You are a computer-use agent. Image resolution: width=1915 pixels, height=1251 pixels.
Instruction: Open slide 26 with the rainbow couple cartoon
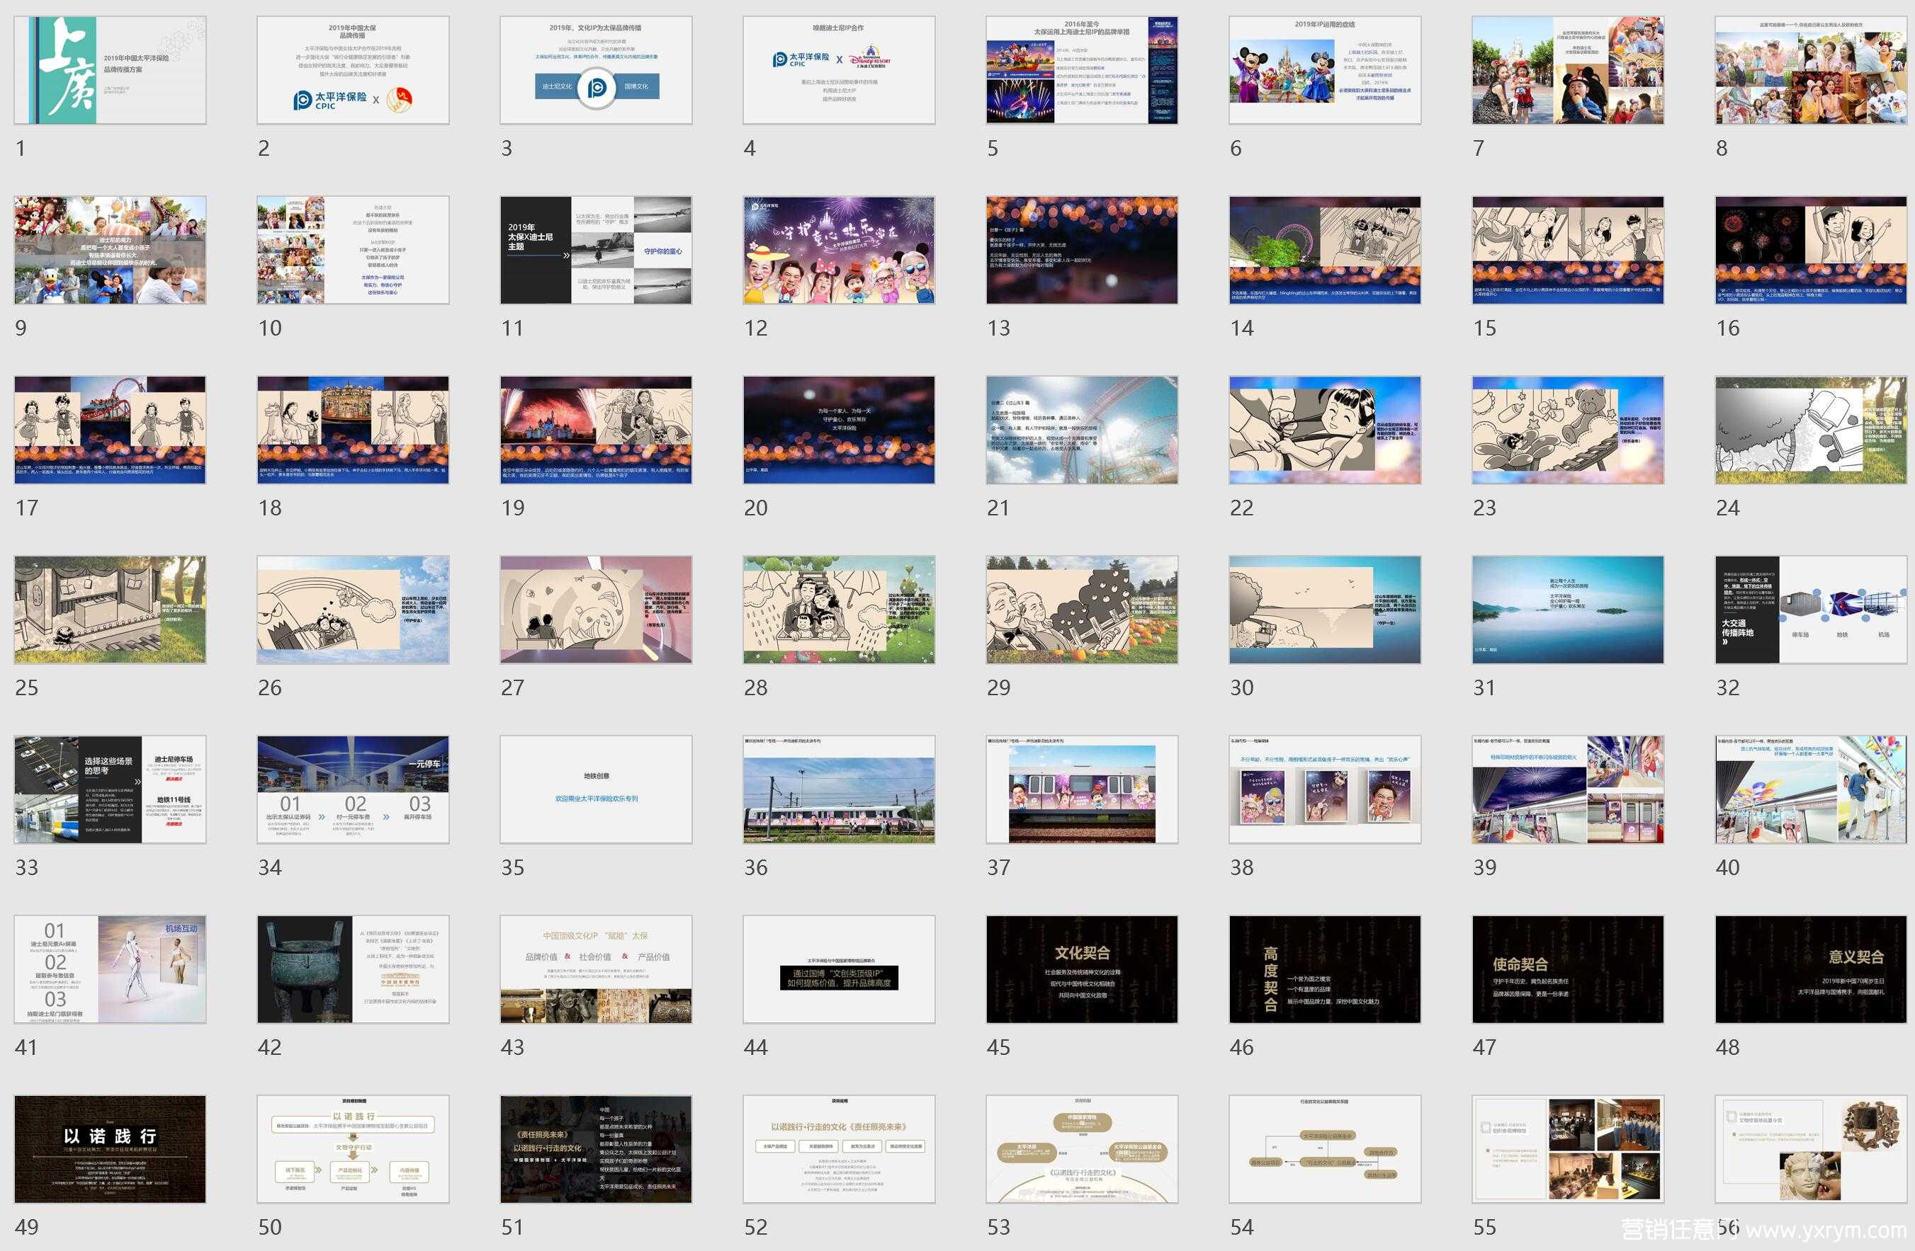tap(354, 610)
